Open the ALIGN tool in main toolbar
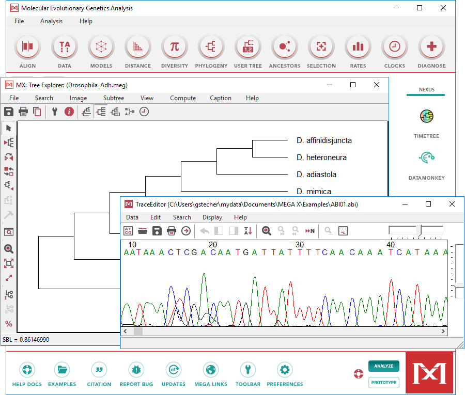465x395 pixels. 27,47
